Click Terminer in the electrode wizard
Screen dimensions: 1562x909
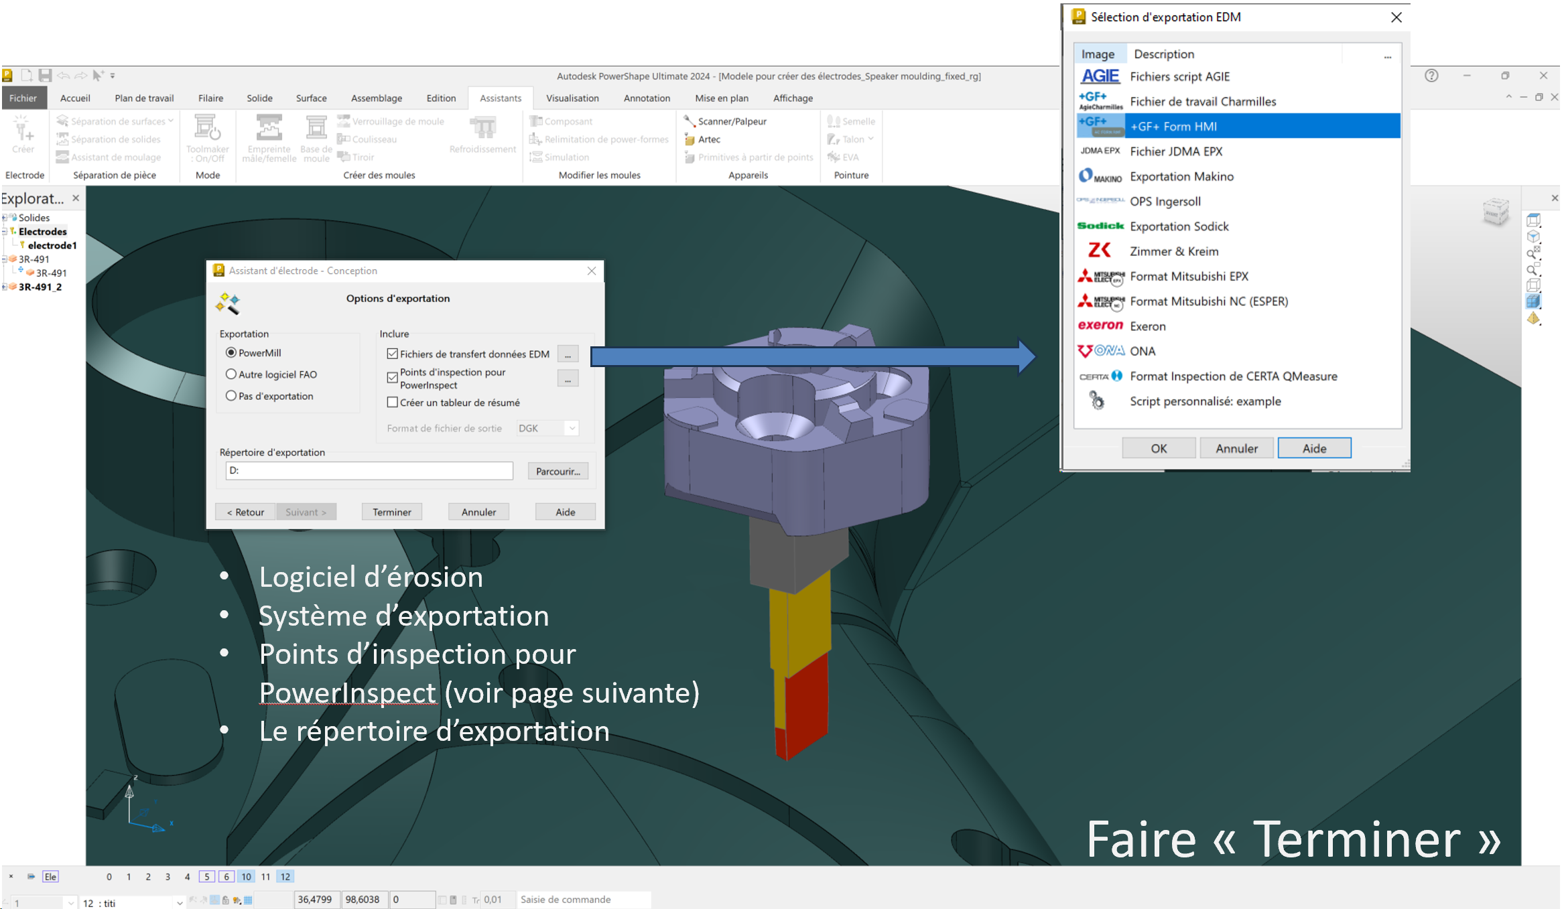(392, 512)
